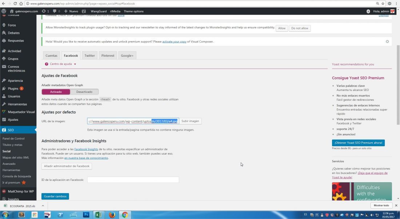
Task: Open Títulos y metas SEO submenu
Action: [12, 145]
